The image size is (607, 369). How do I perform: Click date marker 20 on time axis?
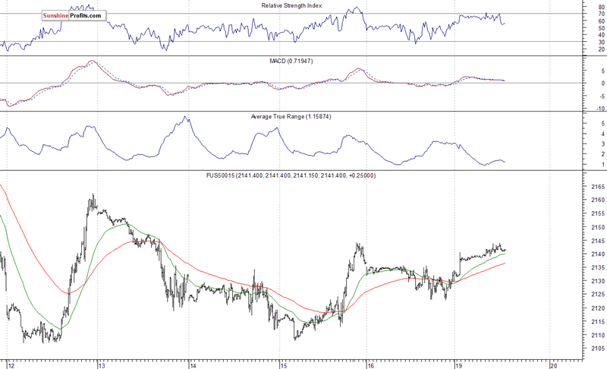pos(552,364)
